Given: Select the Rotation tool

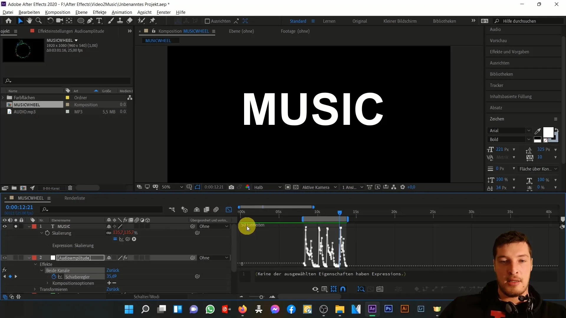Looking at the screenshot, I should point(50,21).
